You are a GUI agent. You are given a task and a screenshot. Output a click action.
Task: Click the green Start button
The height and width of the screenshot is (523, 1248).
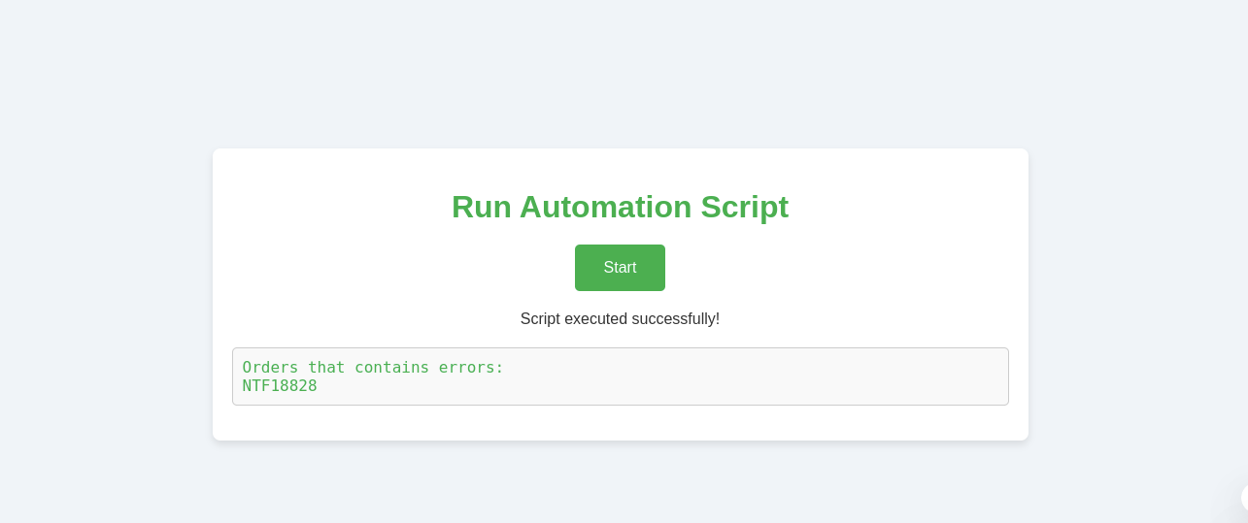click(x=620, y=268)
